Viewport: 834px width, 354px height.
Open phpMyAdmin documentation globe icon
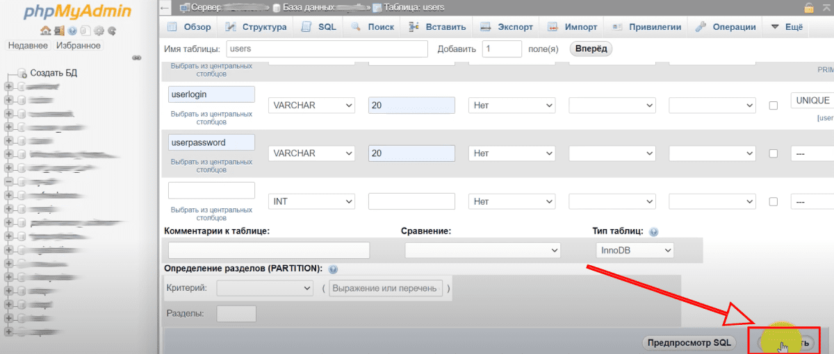click(x=72, y=31)
